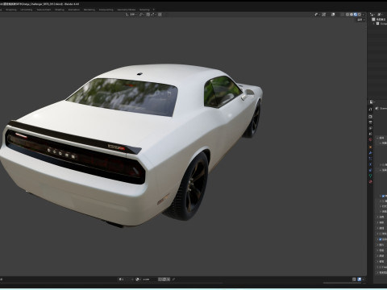Viewport: 387px width, 290px height.
Task: Toggle snapping magnet icon
Action: 148,14
